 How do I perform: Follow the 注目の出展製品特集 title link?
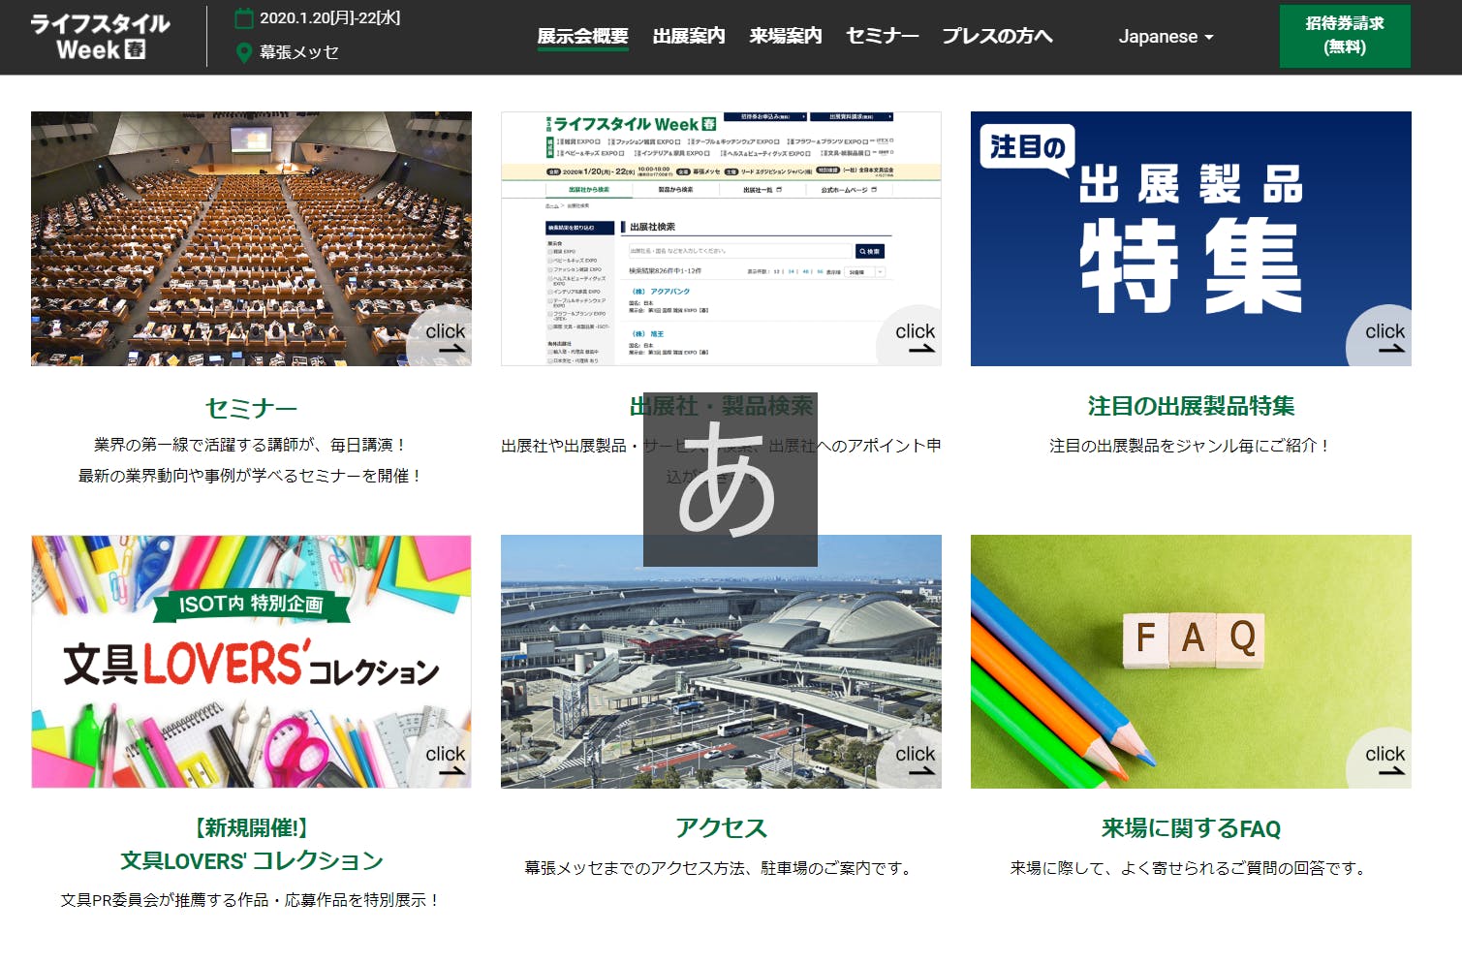[x=1191, y=406]
